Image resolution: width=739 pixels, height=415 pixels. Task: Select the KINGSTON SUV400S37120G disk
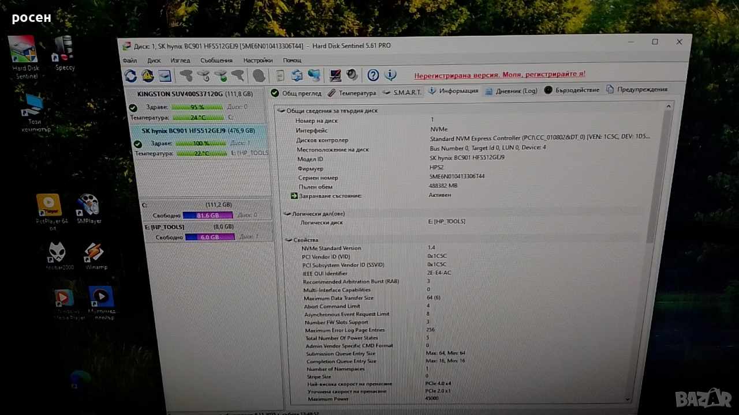coord(195,94)
